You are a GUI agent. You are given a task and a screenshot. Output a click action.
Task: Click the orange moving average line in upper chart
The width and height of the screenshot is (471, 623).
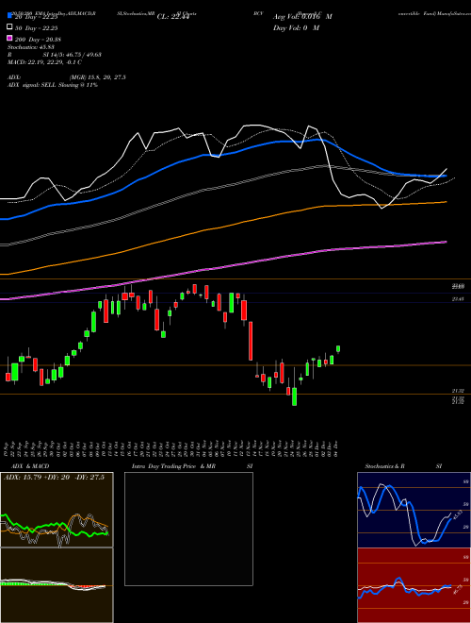(222, 228)
